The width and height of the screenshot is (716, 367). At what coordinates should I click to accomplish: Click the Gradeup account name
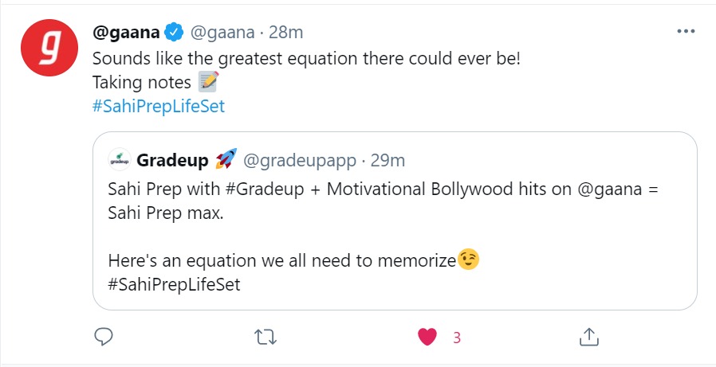pos(172,161)
